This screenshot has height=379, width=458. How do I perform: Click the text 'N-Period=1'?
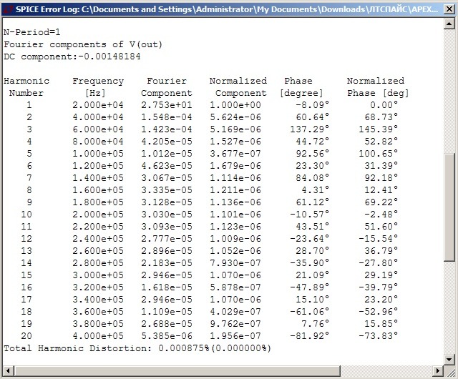point(31,32)
